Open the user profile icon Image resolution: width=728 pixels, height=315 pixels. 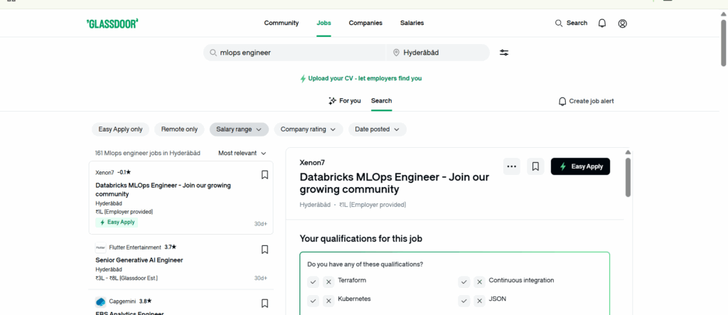point(623,23)
